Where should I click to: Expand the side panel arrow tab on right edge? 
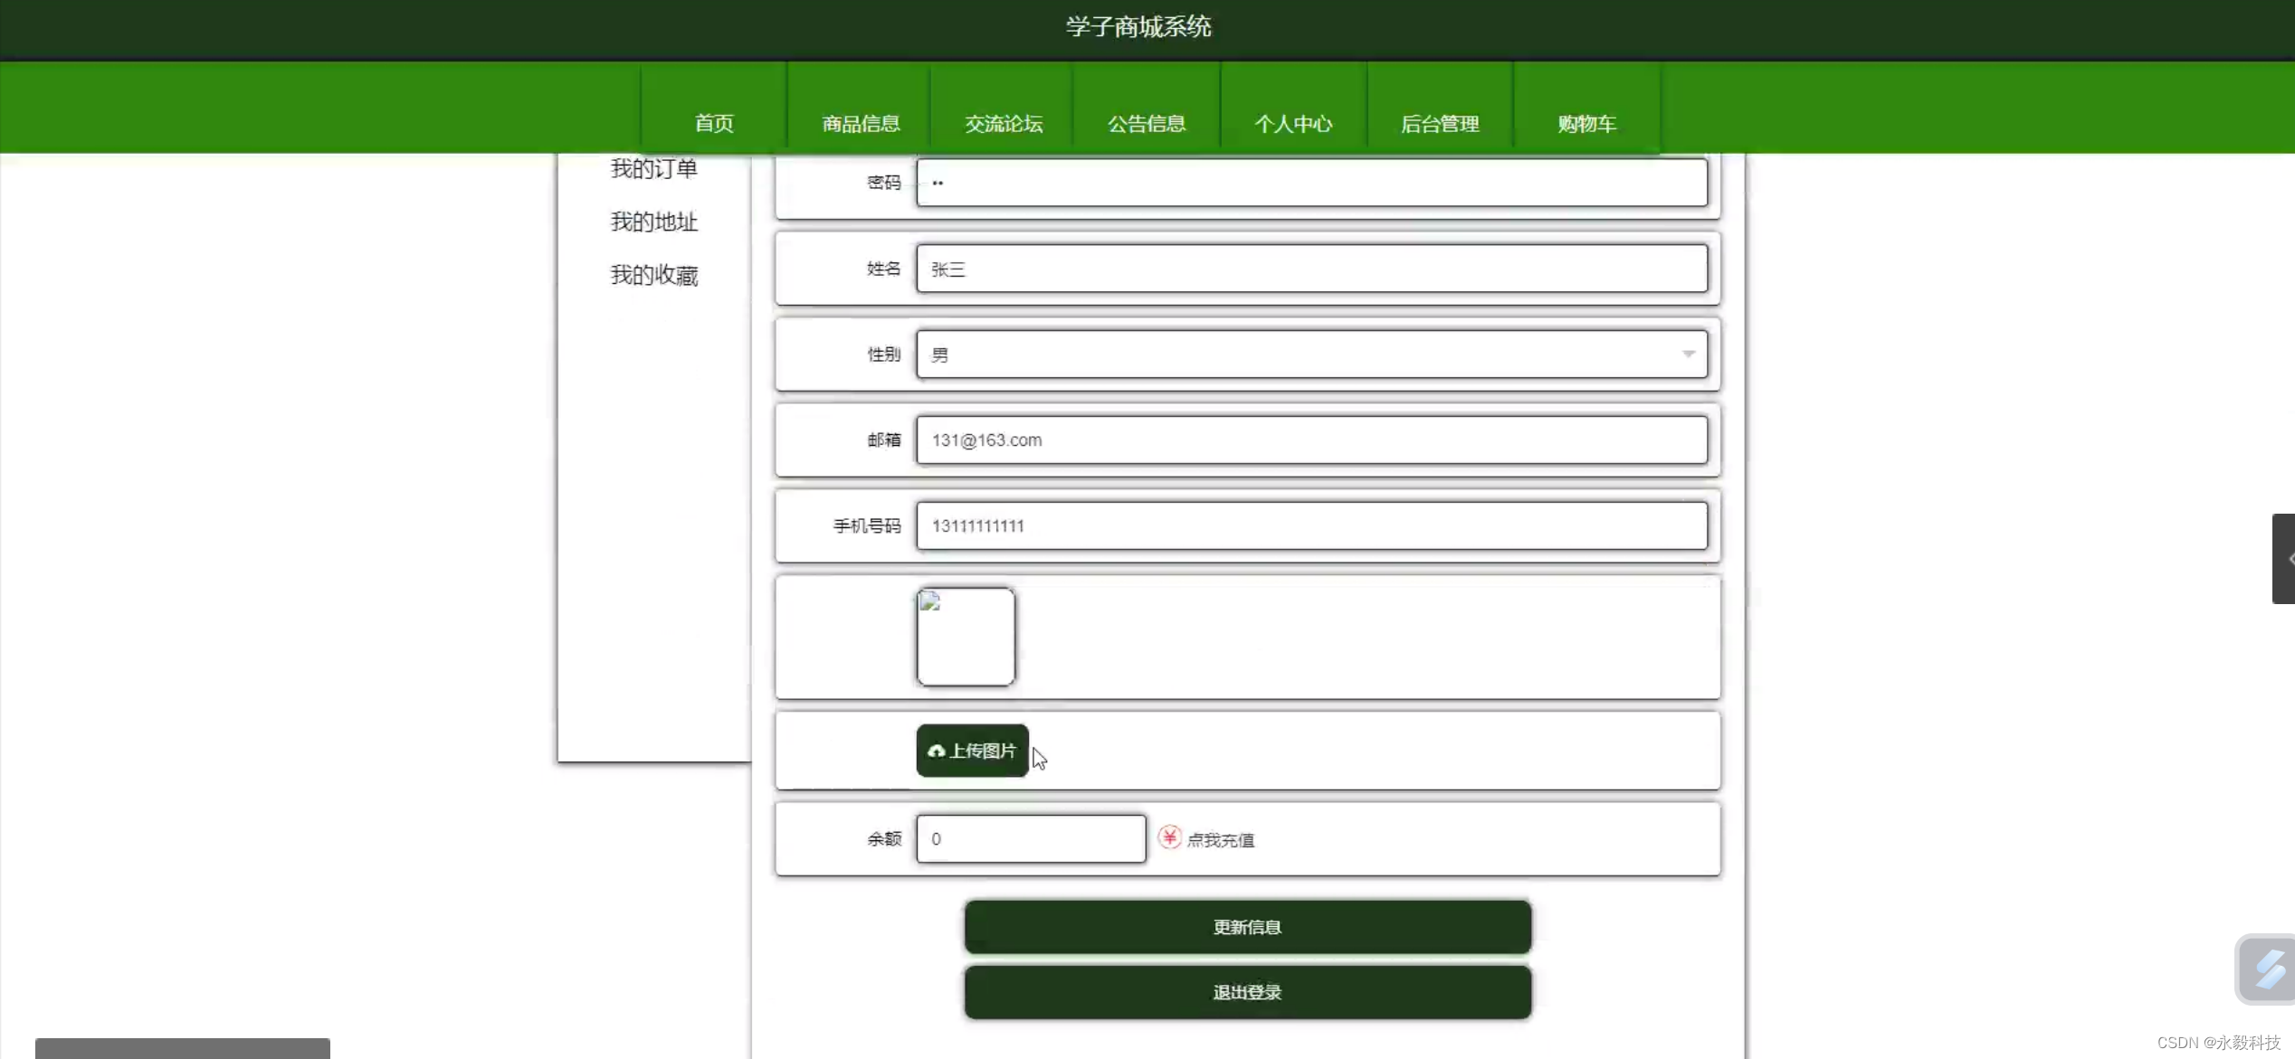(2284, 559)
